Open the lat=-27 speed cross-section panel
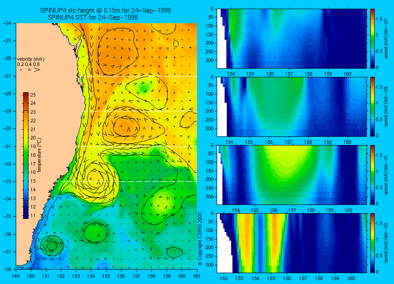 click(x=292, y=38)
